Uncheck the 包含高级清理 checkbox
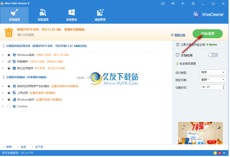Screen dimensions: 230x157 click(177, 64)
